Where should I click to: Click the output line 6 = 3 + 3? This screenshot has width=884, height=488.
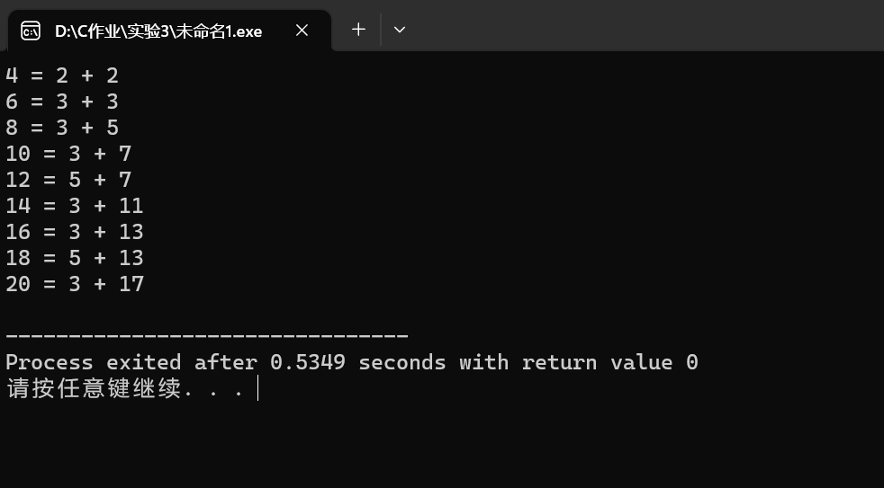tap(62, 102)
